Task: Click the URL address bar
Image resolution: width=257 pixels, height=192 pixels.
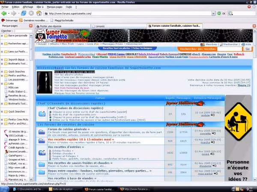Action: coord(128,13)
